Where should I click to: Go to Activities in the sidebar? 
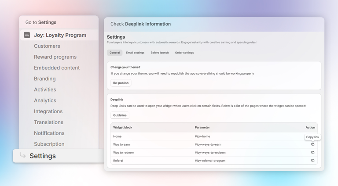(45, 89)
